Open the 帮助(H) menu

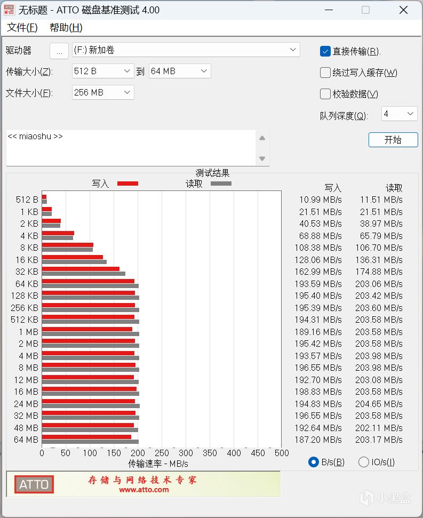coord(66,27)
